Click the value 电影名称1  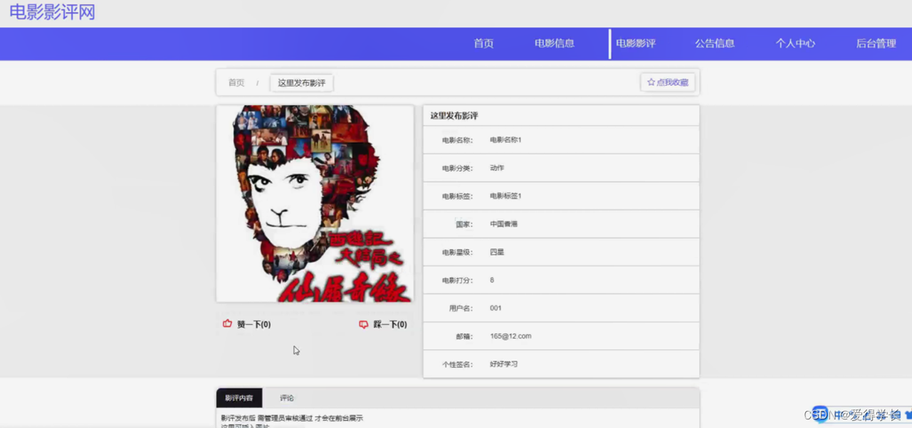coord(505,140)
